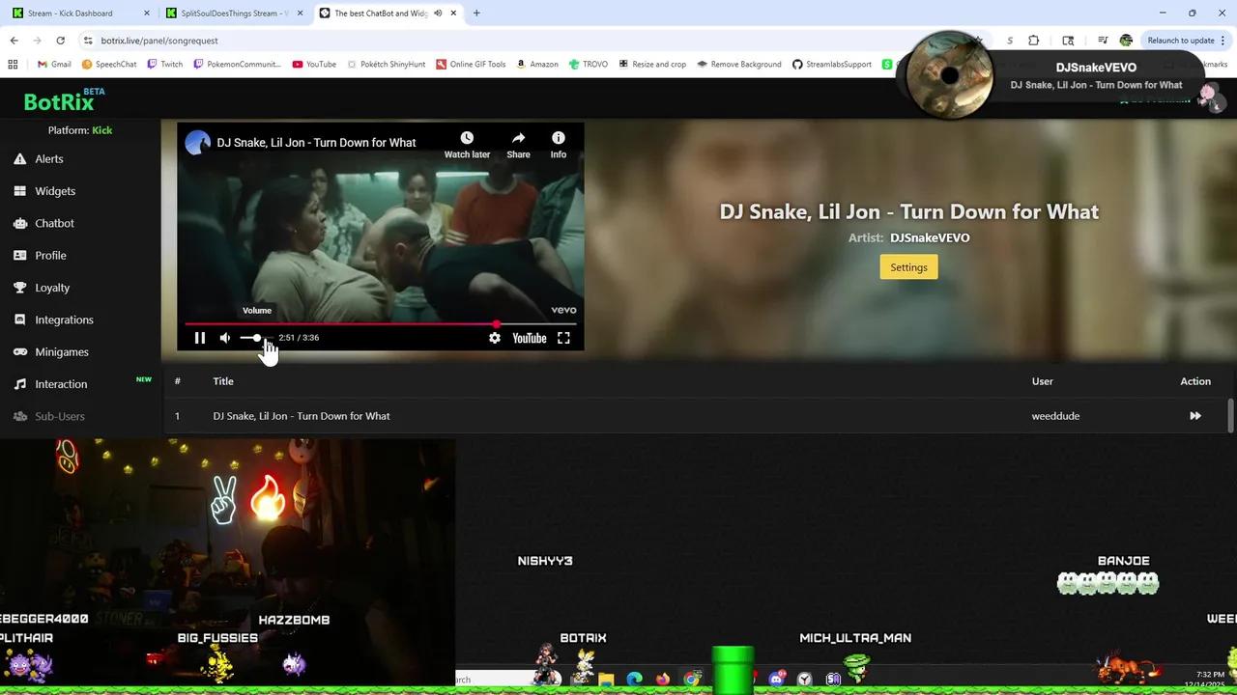Pause the YouTube video
This screenshot has height=695, width=1237.
[x=200, y=338]
